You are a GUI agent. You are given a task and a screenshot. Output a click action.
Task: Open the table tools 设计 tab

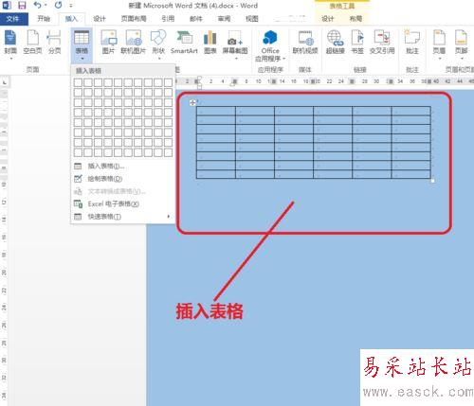click(x=328, y=19)
